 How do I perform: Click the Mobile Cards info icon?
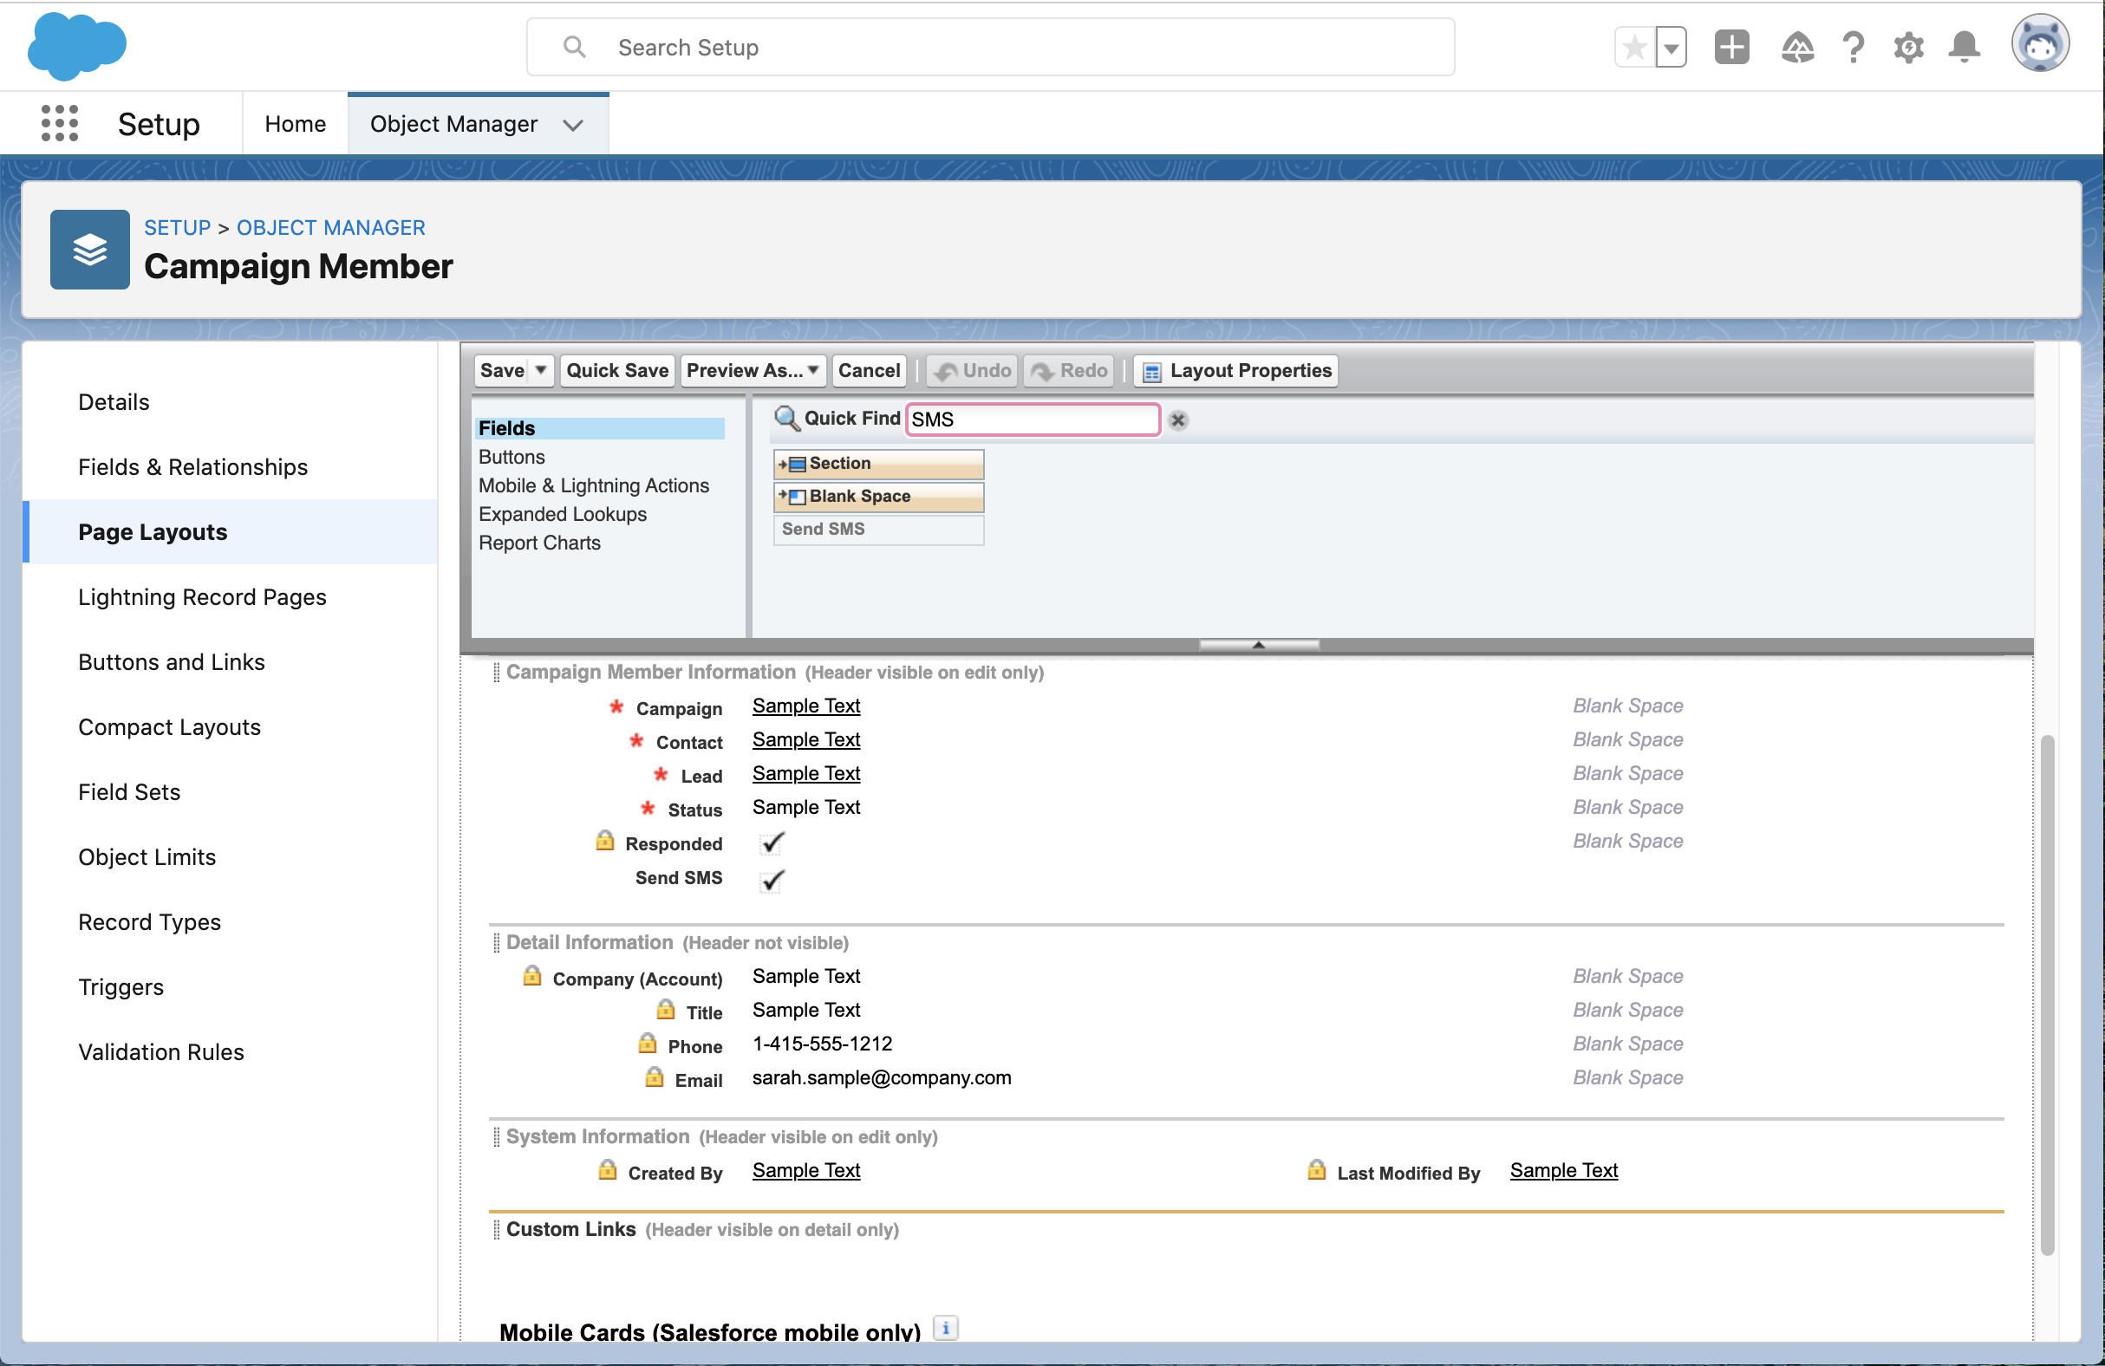(x=946, y=1328)
